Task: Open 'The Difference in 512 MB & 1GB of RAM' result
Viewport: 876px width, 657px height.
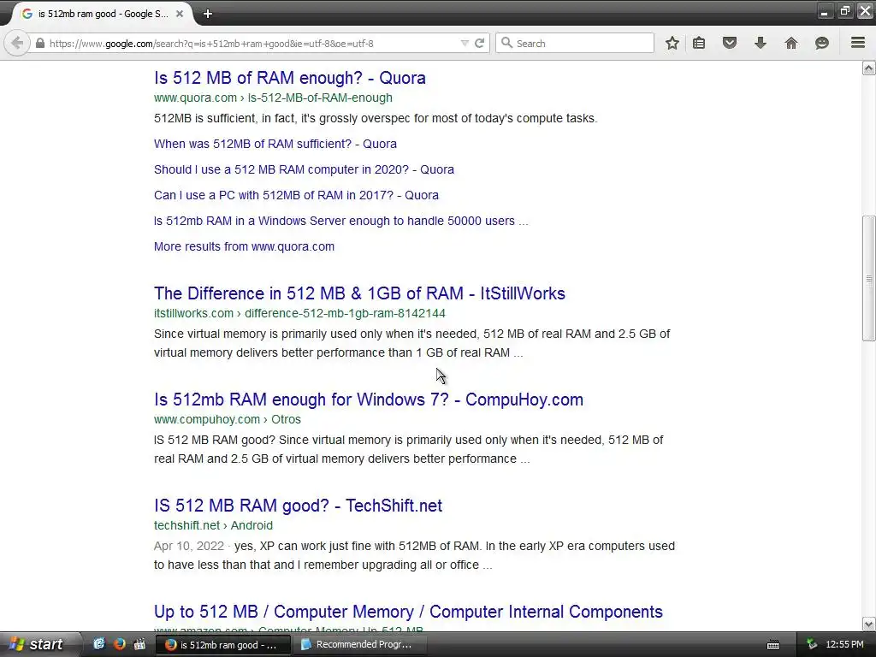Action: click(359, 293)
